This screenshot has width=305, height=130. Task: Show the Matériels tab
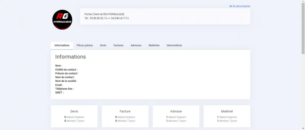(154, 45)
